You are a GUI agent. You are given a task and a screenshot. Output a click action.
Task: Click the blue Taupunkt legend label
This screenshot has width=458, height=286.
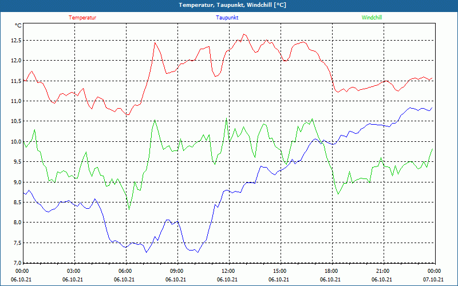tap(227, 18)
